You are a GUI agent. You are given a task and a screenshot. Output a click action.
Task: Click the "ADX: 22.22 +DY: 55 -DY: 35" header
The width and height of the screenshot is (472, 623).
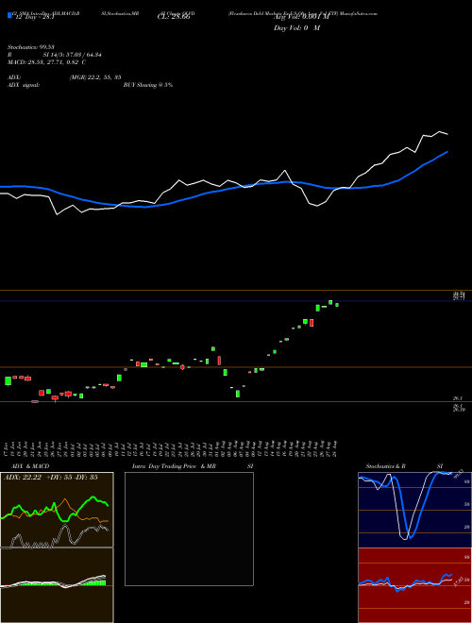(50, 478)
